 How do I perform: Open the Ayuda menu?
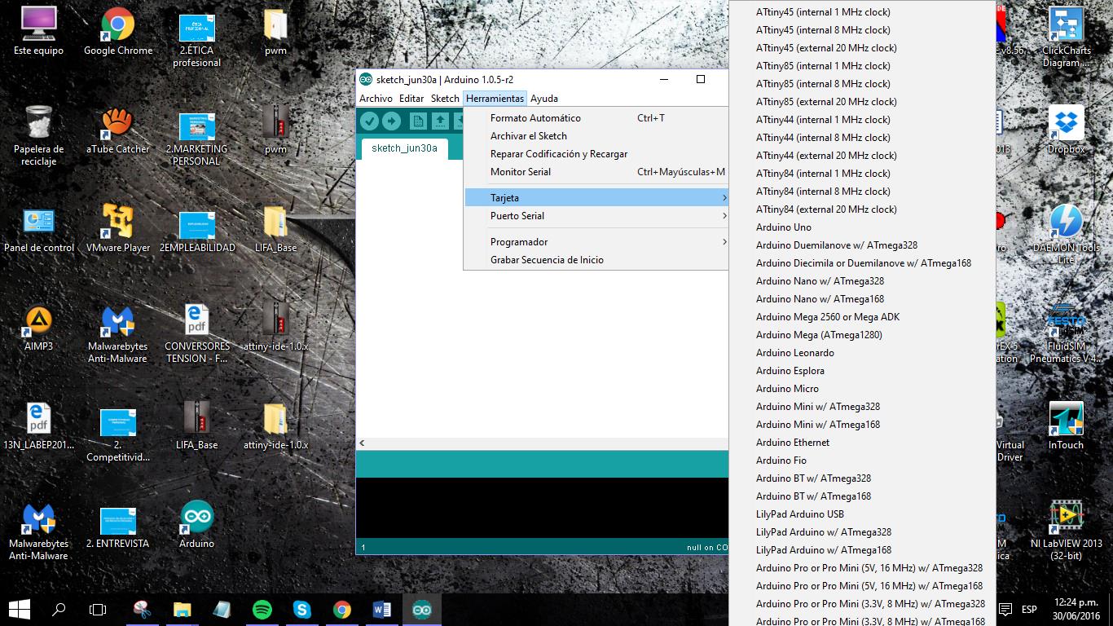pos(544,99)
